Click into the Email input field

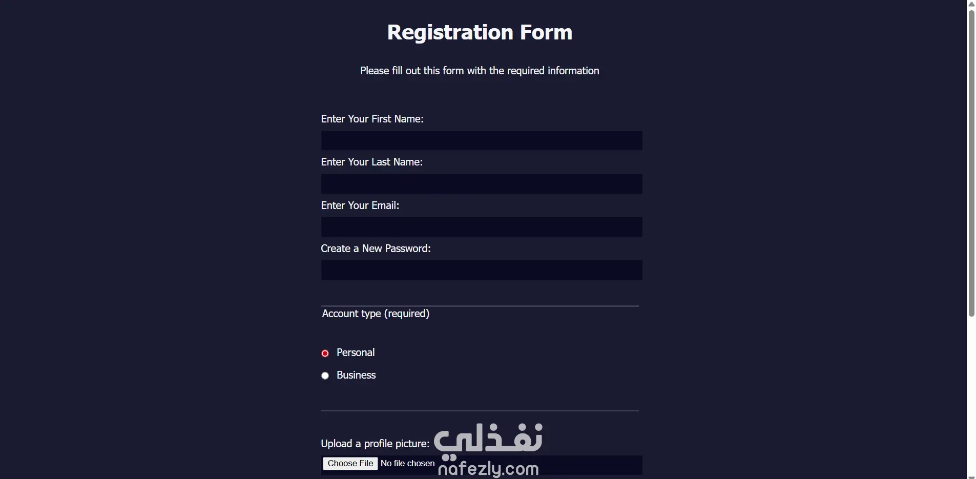481,227
